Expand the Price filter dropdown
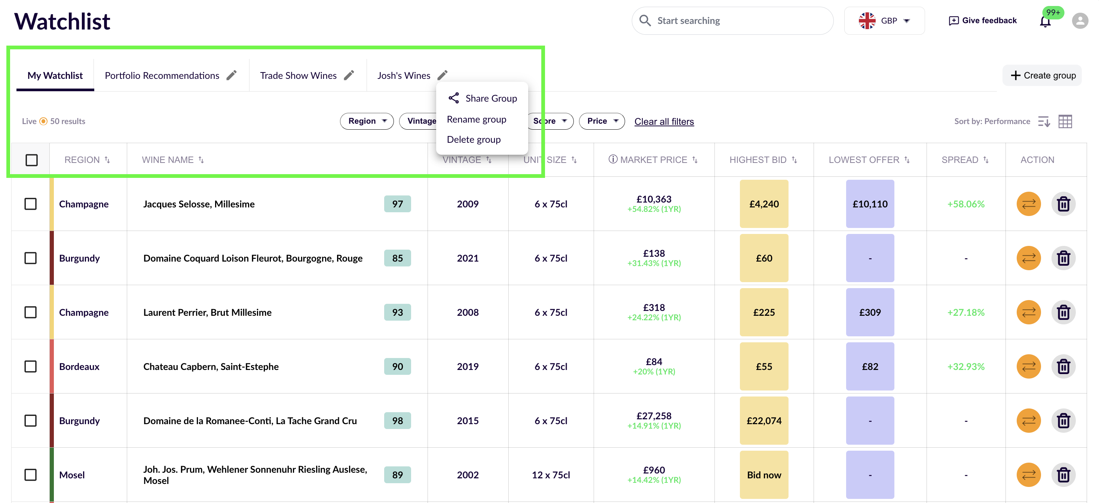Viewport: 1099px width, 503px height. click(601, 121)
